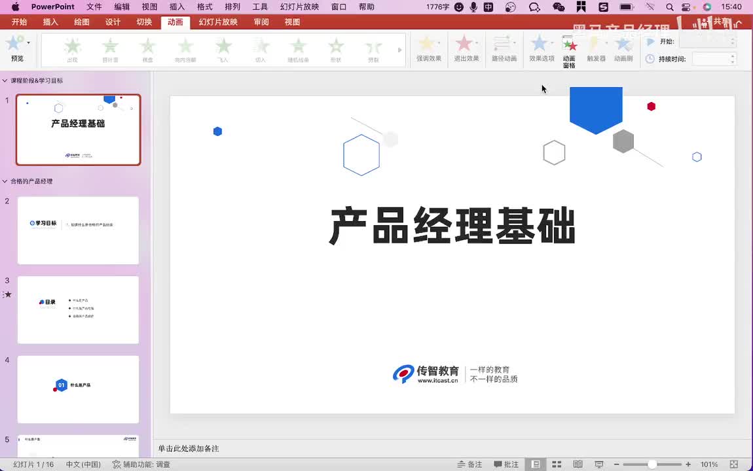
Task: Click the microphone icon in menu bar
Action: [x=473, y=7]
